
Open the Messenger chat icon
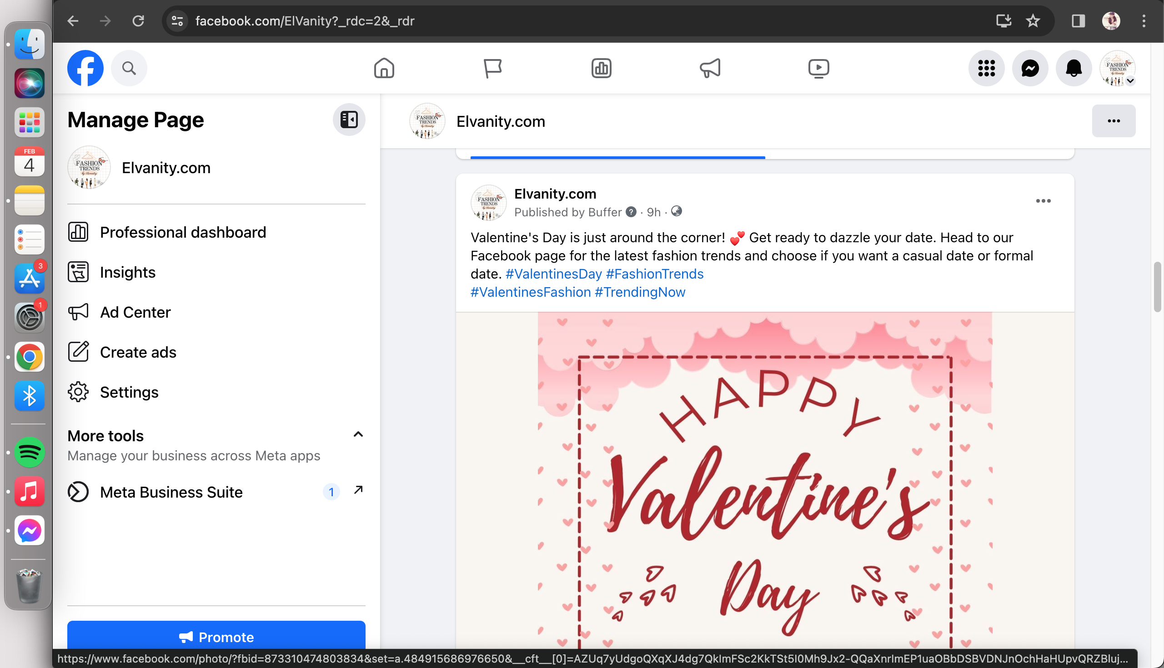(x=1030, y=68)
